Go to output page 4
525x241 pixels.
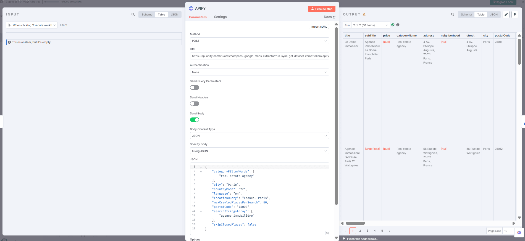click(375, 231)
